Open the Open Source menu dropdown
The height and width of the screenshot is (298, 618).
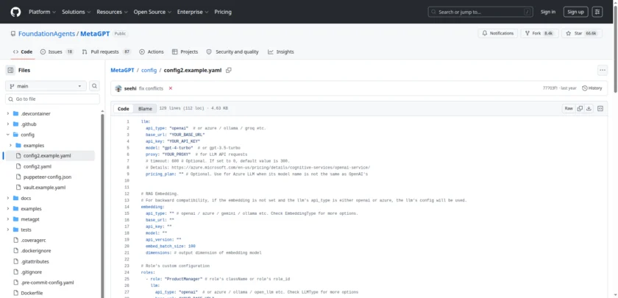152,12
